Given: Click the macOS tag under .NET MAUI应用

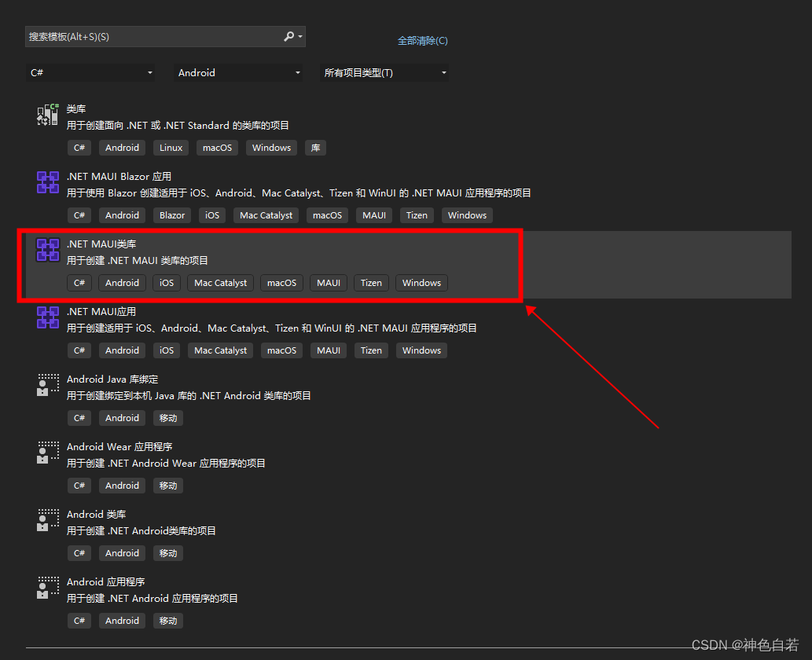Looking at the screenshot, I should 281,350.
